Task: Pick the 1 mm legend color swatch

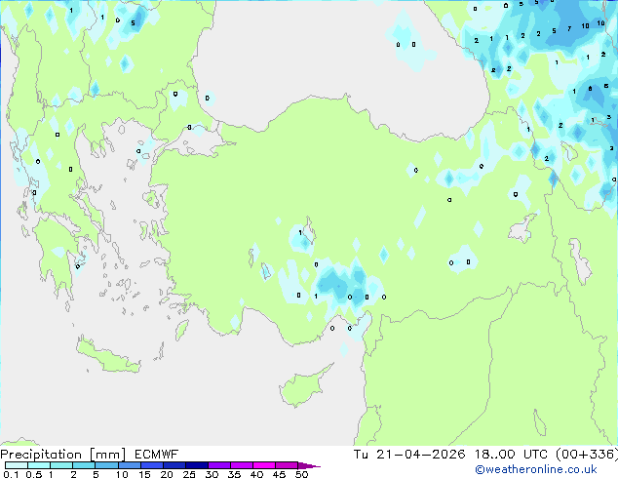Action: click(61, 465)
